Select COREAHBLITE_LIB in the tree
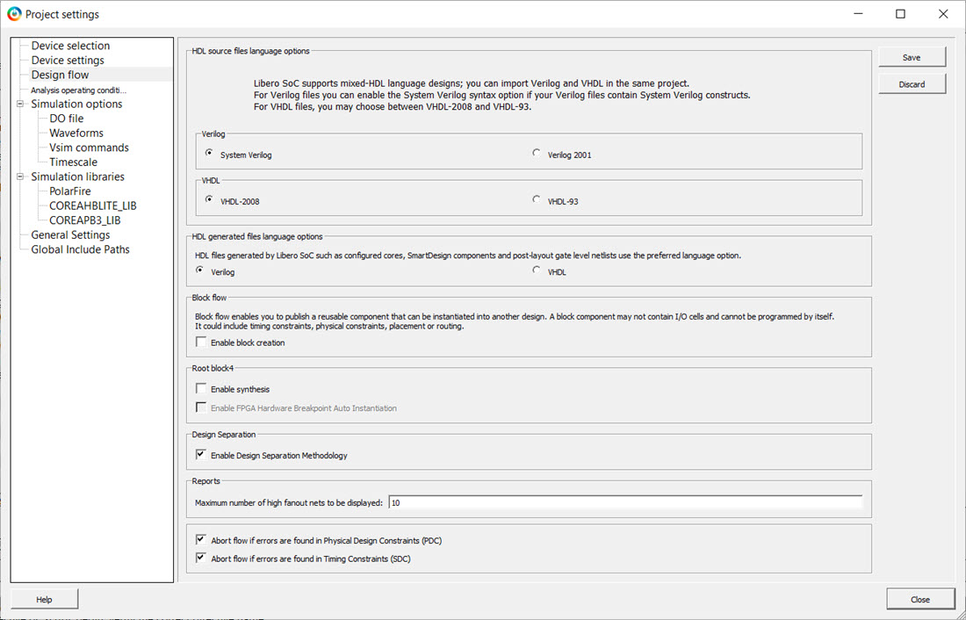This screenshot has height=620, width=966. click(x=92, y=205)
